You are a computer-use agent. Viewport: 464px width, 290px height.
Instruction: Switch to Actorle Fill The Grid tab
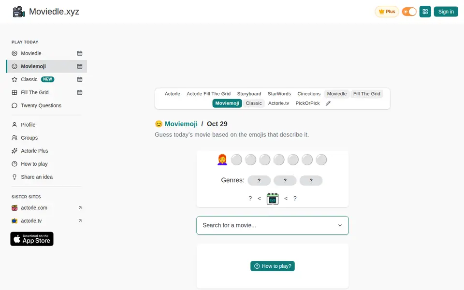(x=208, y=94)
